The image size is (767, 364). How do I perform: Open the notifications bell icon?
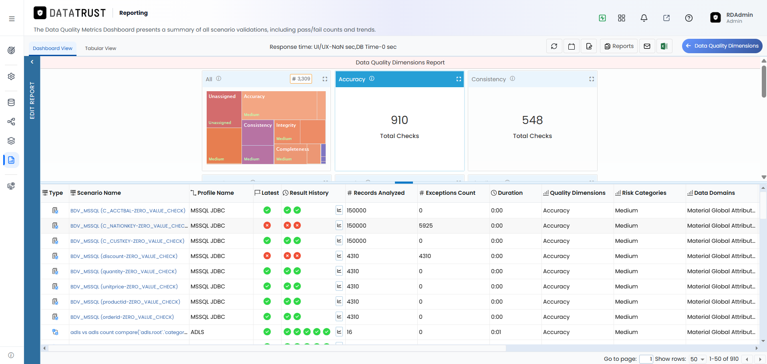point(644,18)
